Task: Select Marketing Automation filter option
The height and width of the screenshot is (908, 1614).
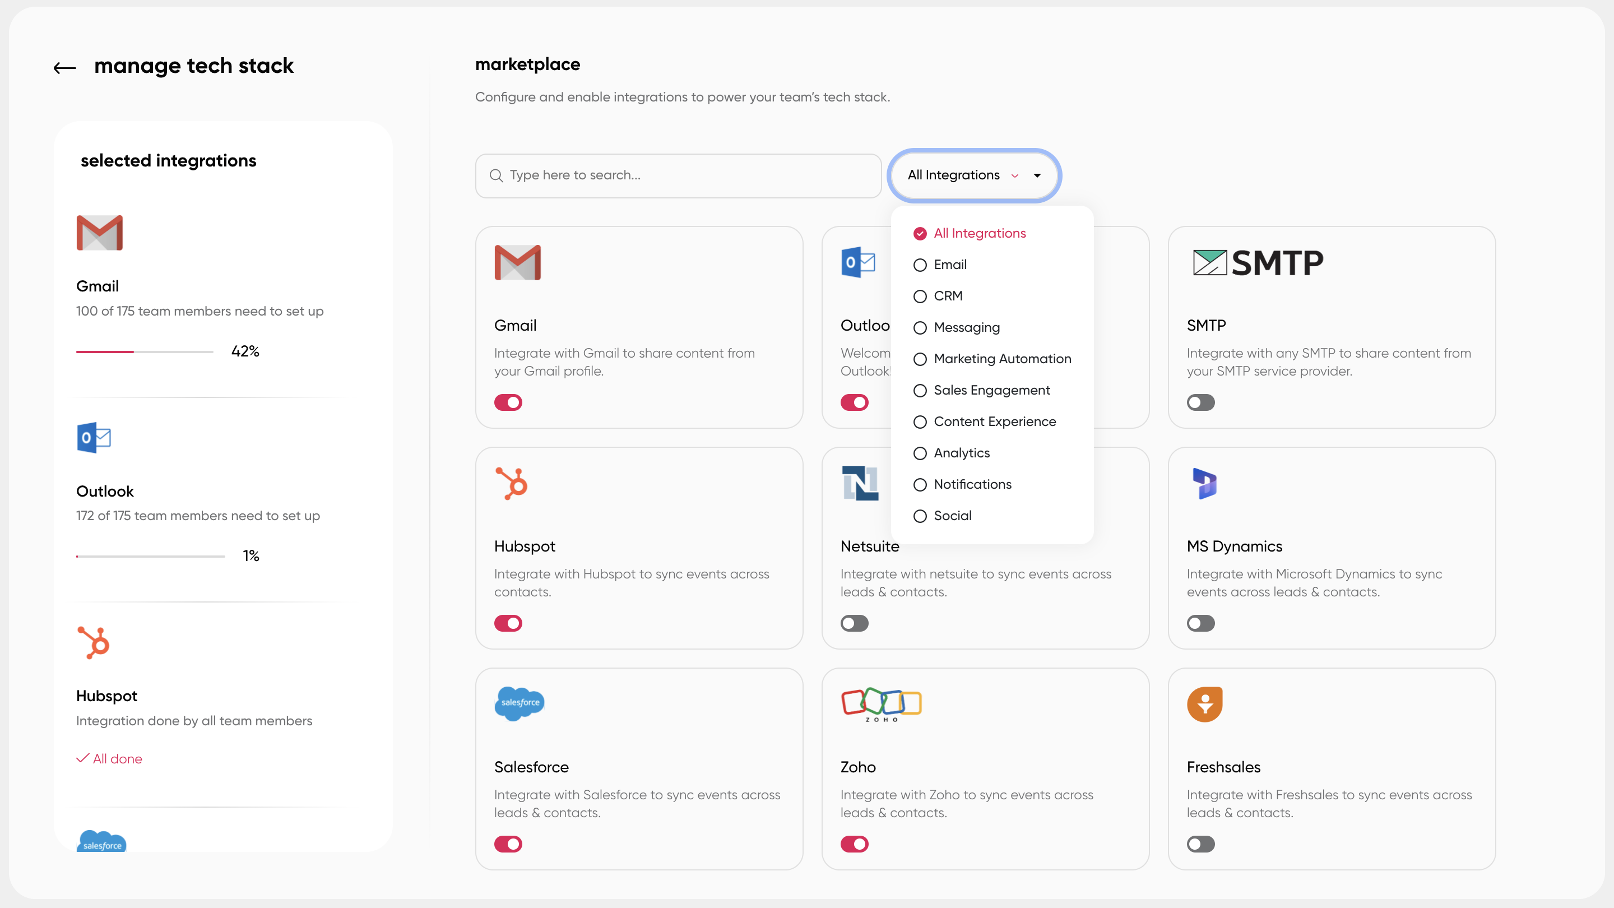Action: click(992, 359)
